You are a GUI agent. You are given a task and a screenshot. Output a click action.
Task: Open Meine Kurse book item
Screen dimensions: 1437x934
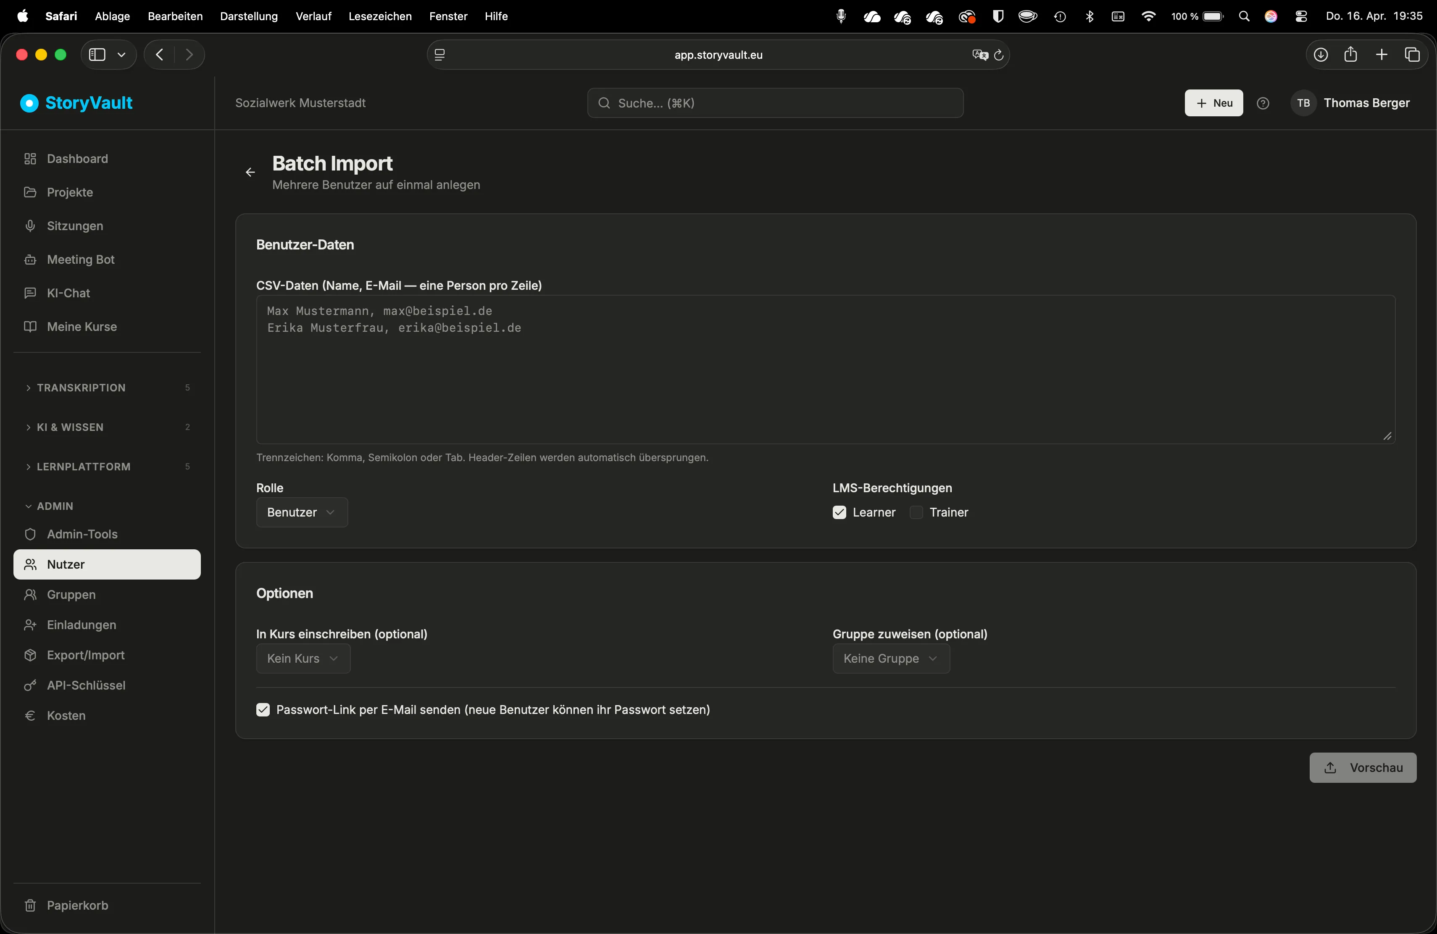click(x=107, y=326)
